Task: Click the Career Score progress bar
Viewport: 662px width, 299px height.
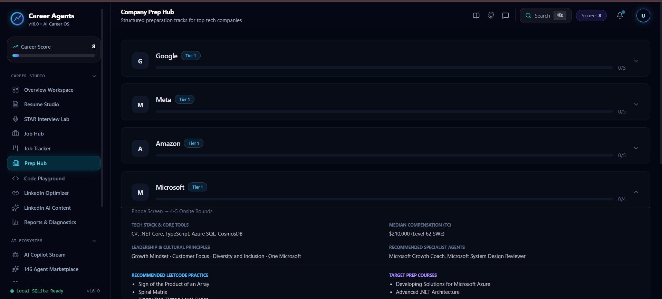Action: tap(54, 56)
